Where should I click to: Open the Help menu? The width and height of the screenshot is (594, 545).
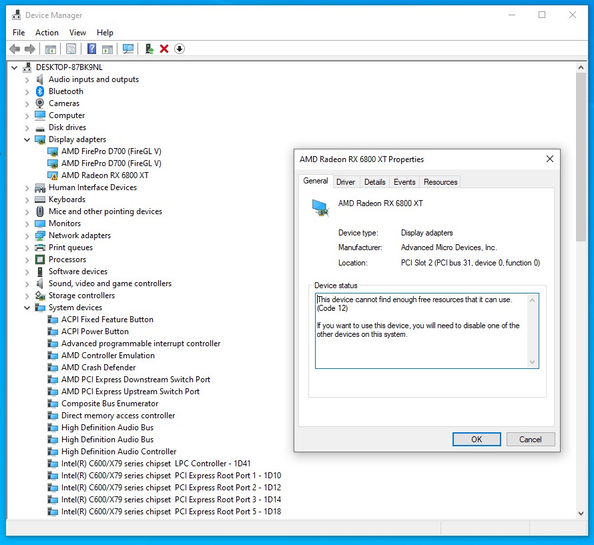point(105,33)
